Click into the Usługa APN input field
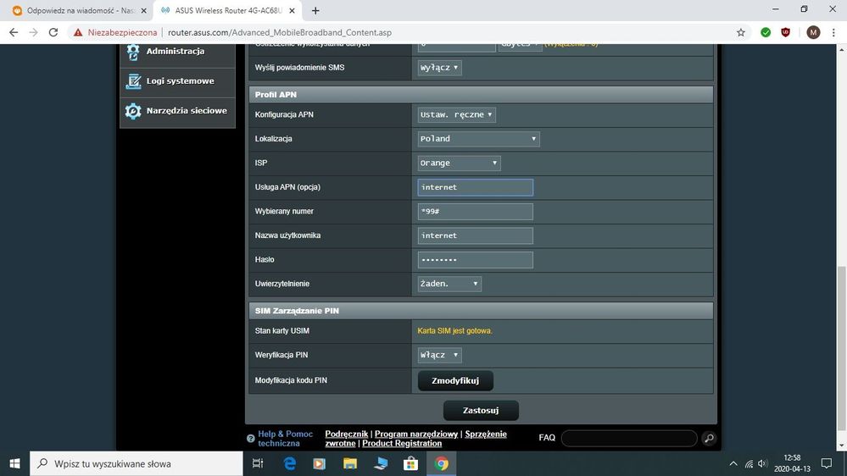The height and width of the screenshot is (476, 847). pos(475,187)
